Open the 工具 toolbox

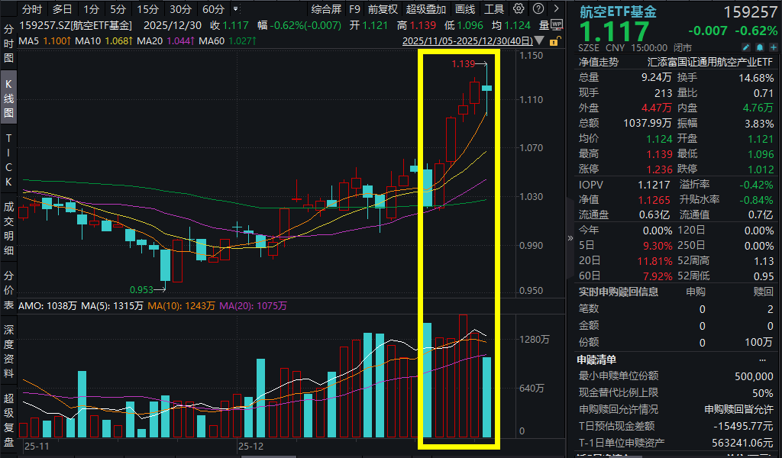[494, 9]
